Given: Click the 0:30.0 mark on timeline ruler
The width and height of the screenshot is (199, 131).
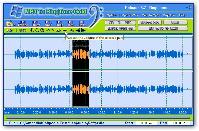Looking at the screenshot, I should 53,112.
